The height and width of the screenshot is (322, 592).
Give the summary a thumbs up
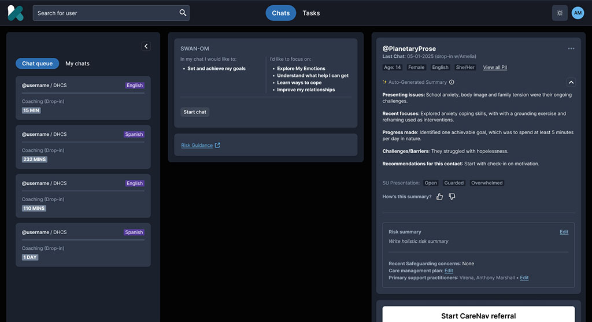click(439, 197)
